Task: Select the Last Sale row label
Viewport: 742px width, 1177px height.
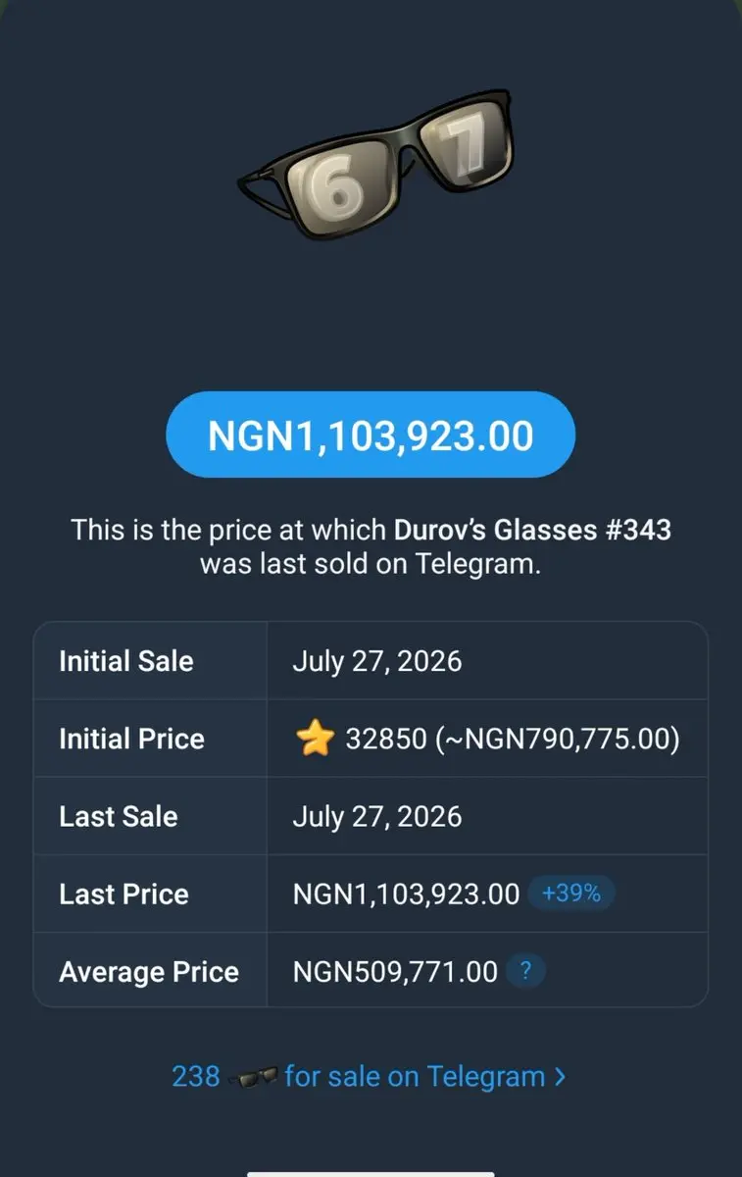Action: [x=119, y=817]
